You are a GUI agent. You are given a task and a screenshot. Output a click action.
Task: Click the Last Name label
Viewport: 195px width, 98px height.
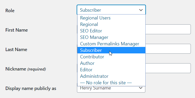coord(16,50)
